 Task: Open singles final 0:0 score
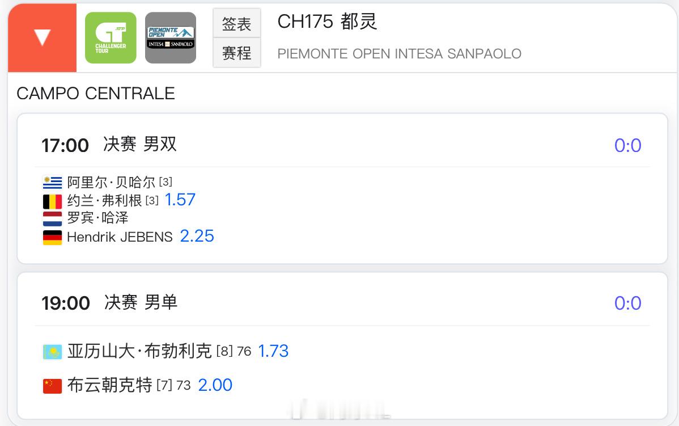[x=628, y=303]
